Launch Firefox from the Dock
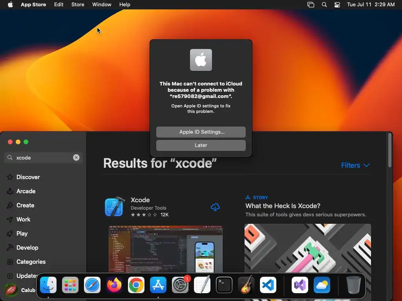 tap(114, 285)
